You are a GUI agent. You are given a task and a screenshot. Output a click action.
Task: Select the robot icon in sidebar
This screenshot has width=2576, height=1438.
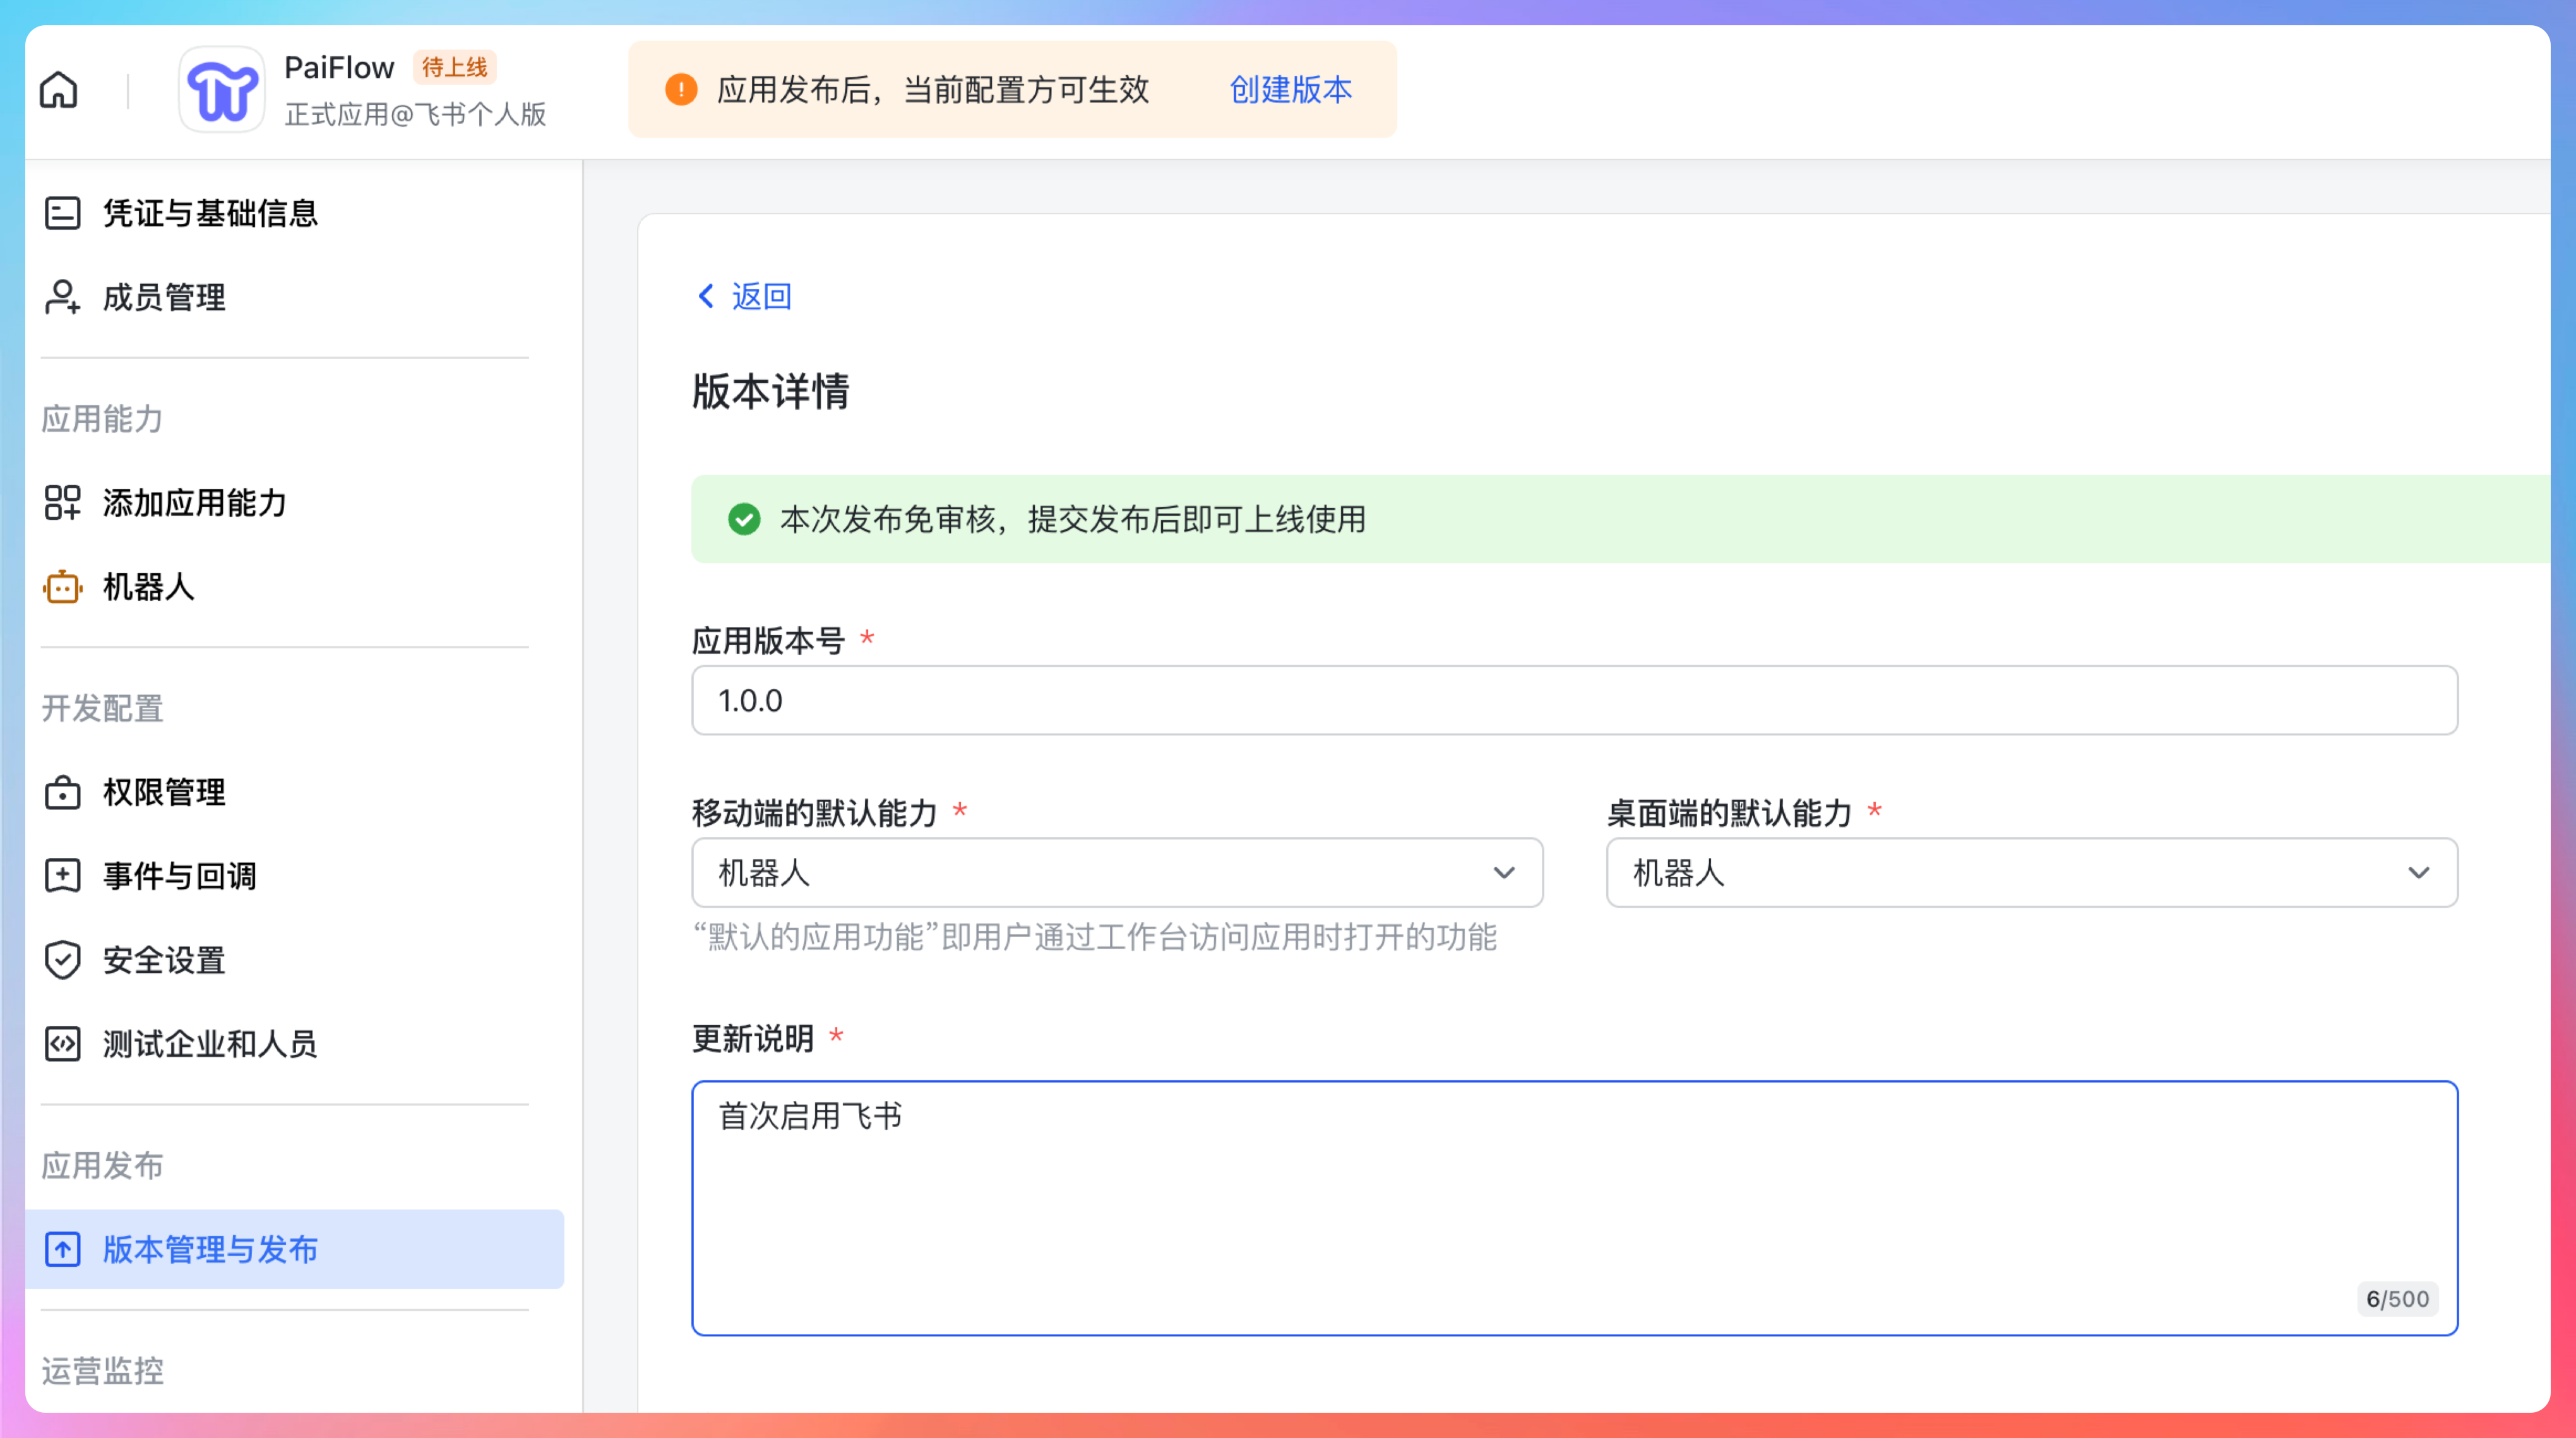tap(62, 587)
